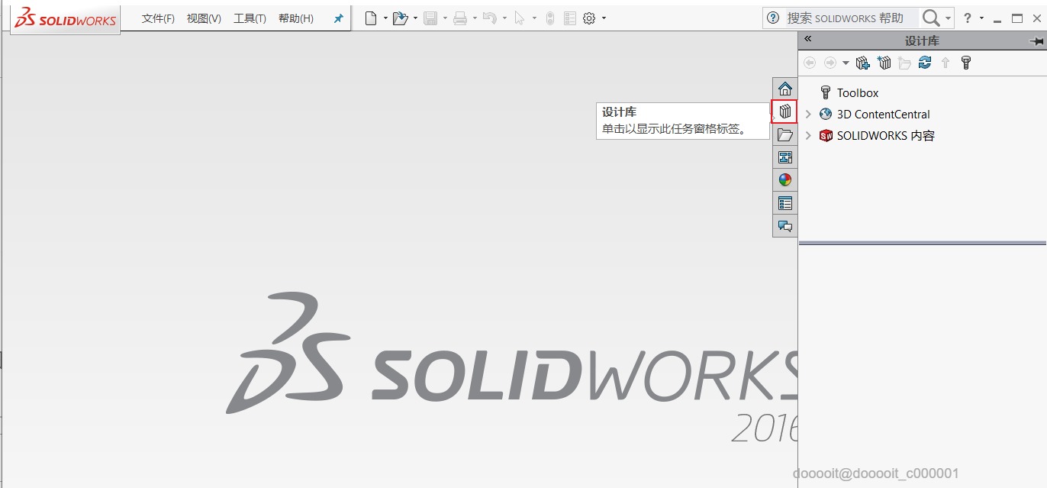Open the File Explorer folder tab
This screenshot has width=1047, height=488.
point(785,134)
